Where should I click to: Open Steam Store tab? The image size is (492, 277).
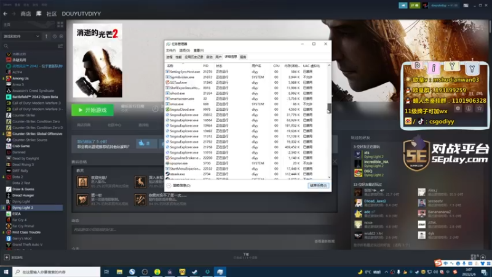click(x=26, y=14)
